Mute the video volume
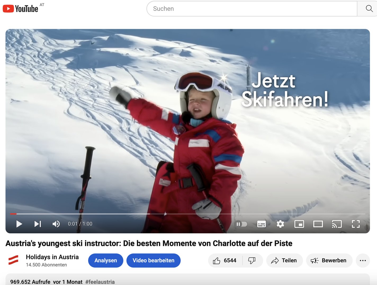The image size is (377, 285). point(56,224)
